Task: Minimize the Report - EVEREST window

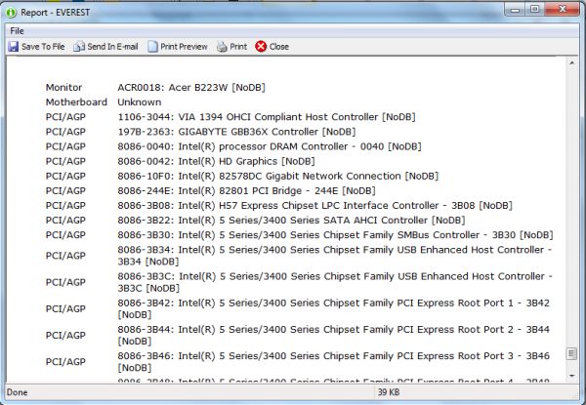Action: (516, 10)
